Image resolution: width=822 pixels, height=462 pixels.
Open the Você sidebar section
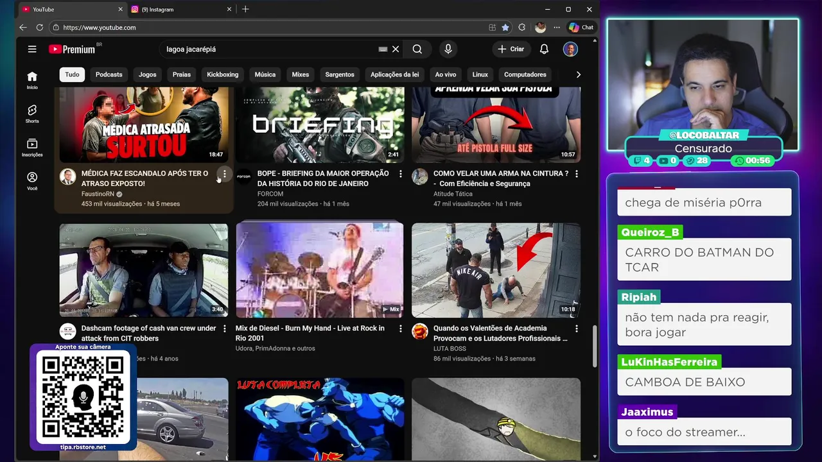coord(32,181)
